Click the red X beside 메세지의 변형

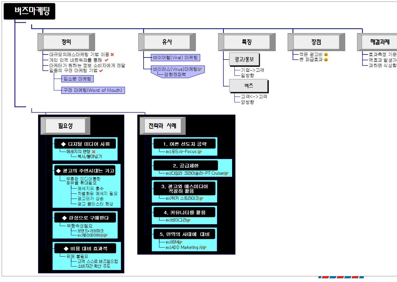(94, 152)
